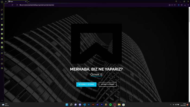Open Messenger in the sidebar
The height and width of the screenshot is (107, 190).
[2, 25]
